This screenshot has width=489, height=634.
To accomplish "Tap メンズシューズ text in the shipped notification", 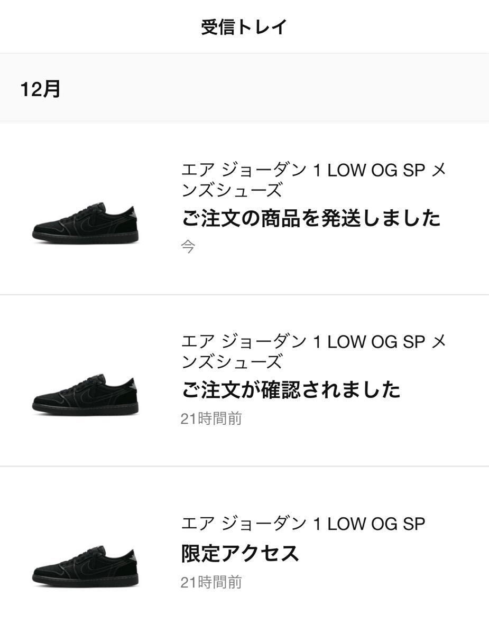I will pyautogui.click(x=232, y=190).
